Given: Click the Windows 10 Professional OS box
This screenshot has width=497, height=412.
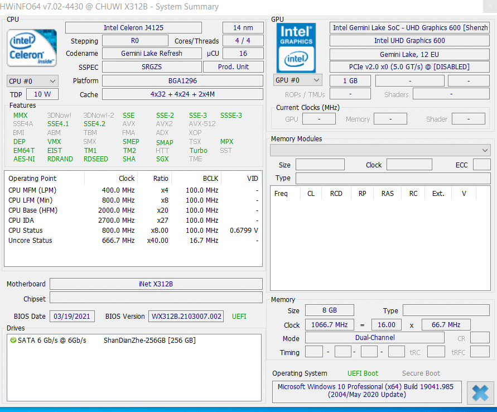Looking at the screenshot, I should [366, 391].
